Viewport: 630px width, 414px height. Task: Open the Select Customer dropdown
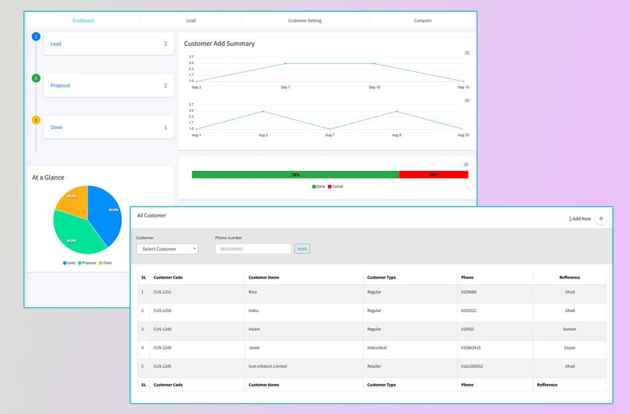click(x=167, y=249)
